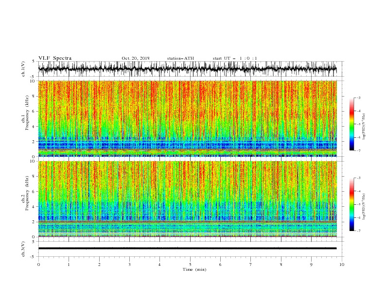Click the ch.2 "Frequency (kHz)" axis label
Image resolution: width=385 pixels, height=297 pixels.
coord(27,193)
